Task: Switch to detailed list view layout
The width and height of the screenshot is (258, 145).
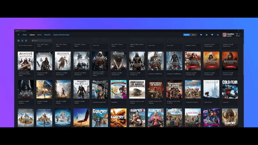Action: tap(22, 41)
